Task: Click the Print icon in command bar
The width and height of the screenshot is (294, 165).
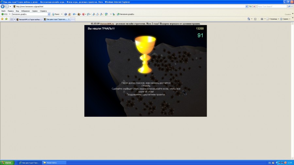Action: click(262, 19)
